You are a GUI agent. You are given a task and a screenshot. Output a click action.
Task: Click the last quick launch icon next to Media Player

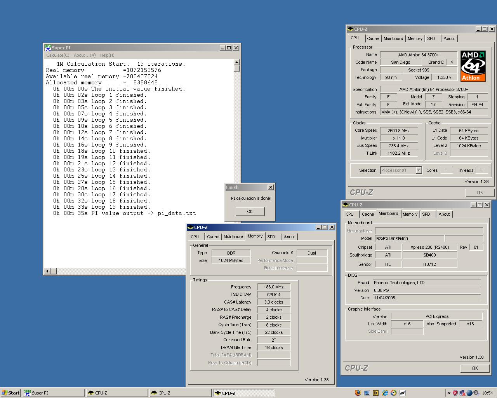[x=403, y=393]
